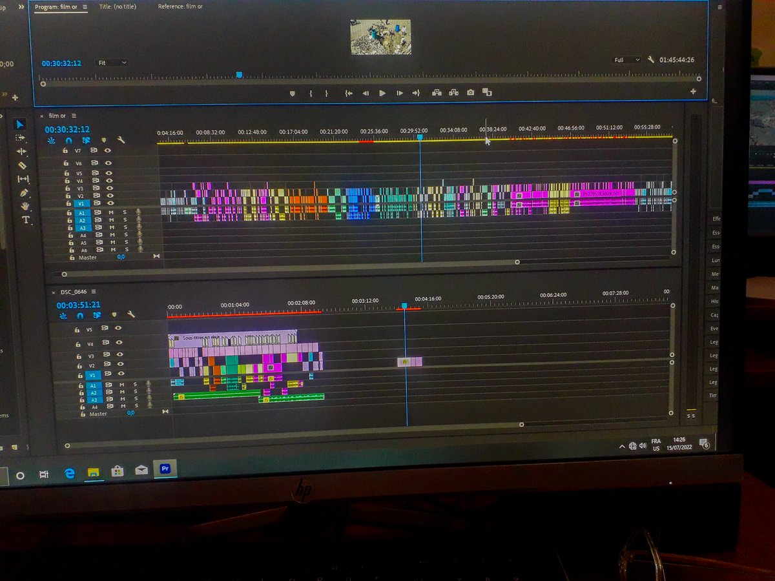Click program monitor scrub bar playhead
Screen dimensions: 775x581
[239, 76]
